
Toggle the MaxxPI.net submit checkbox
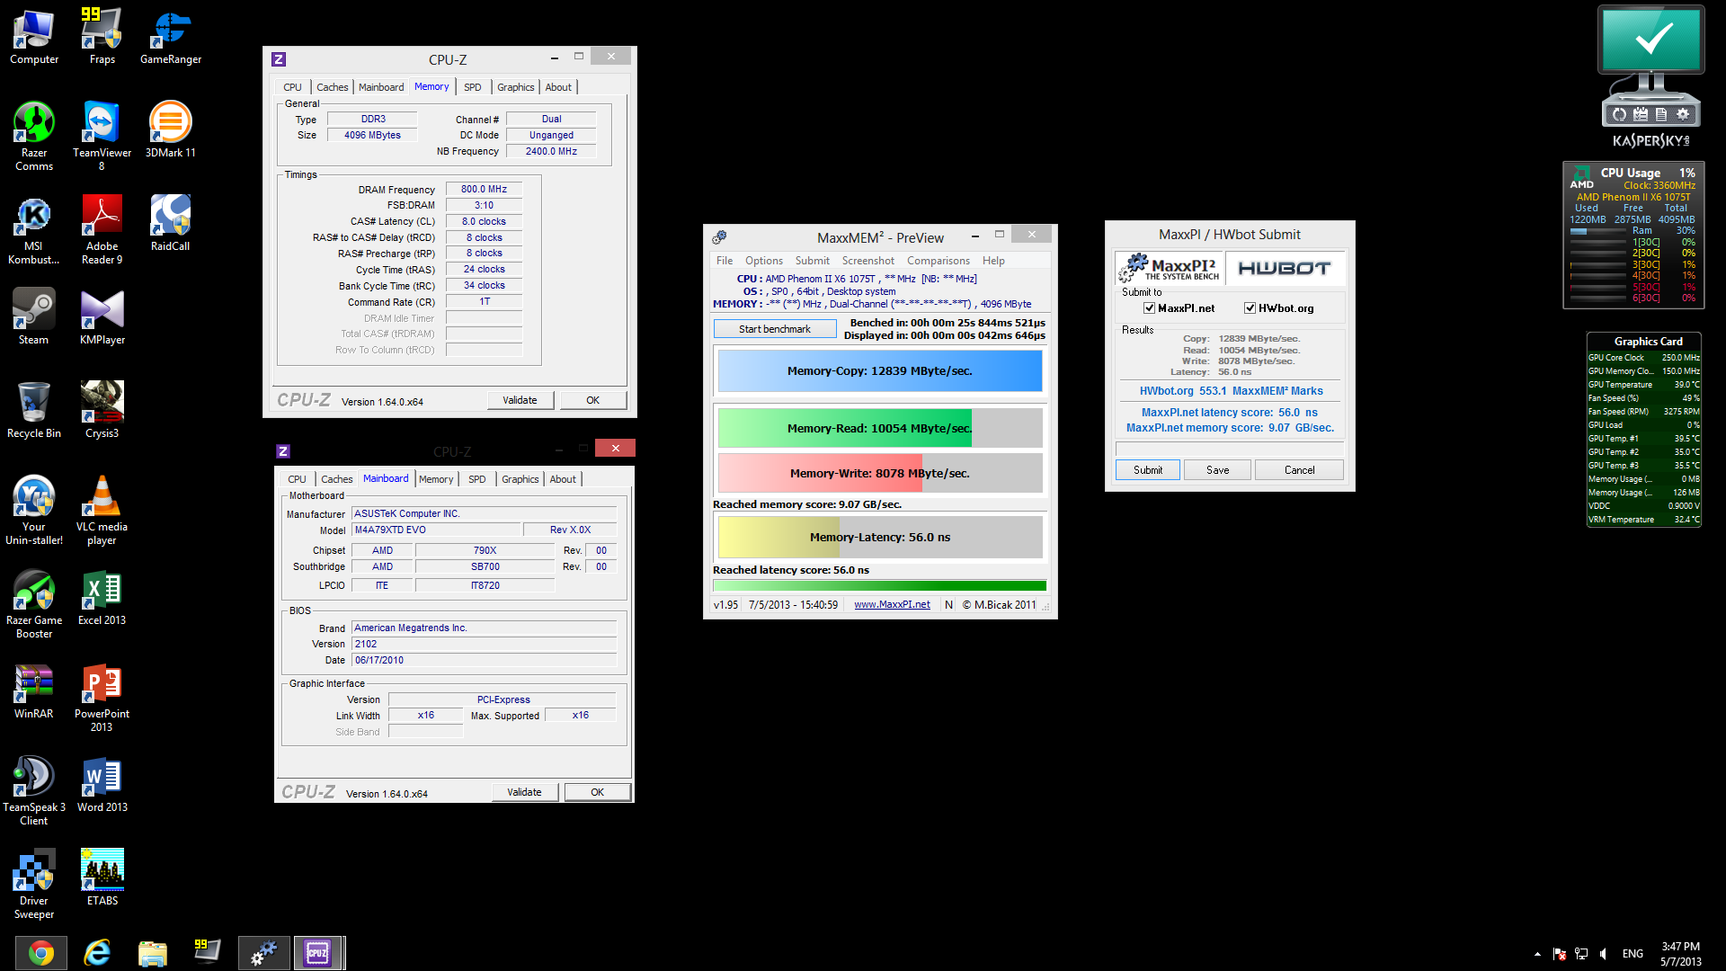[x=1149, y=308]
